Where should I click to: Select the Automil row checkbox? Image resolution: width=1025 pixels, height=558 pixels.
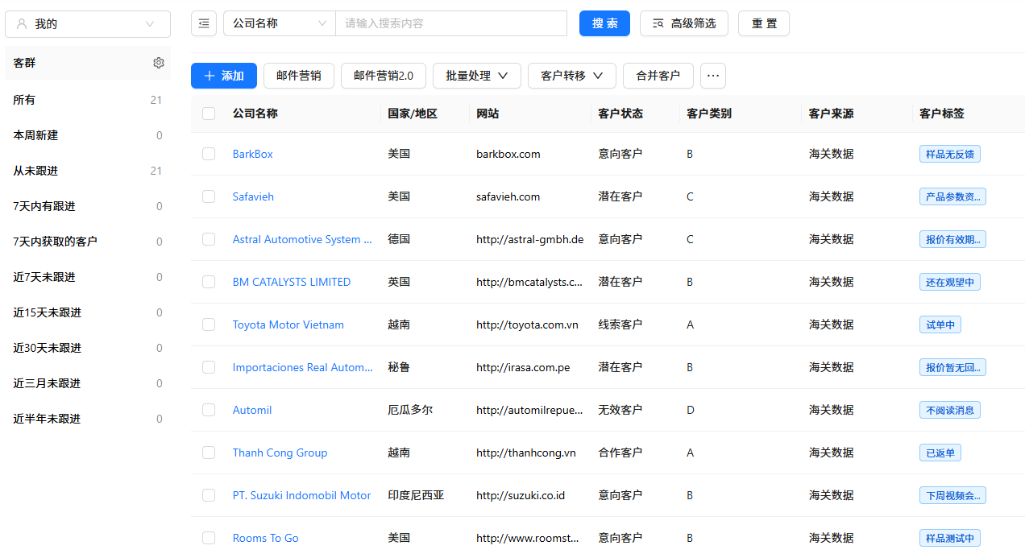209,410
